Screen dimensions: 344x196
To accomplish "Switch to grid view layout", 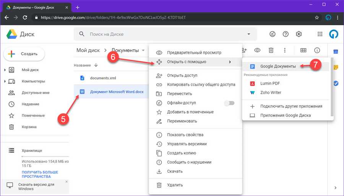I will click(303, 50).
